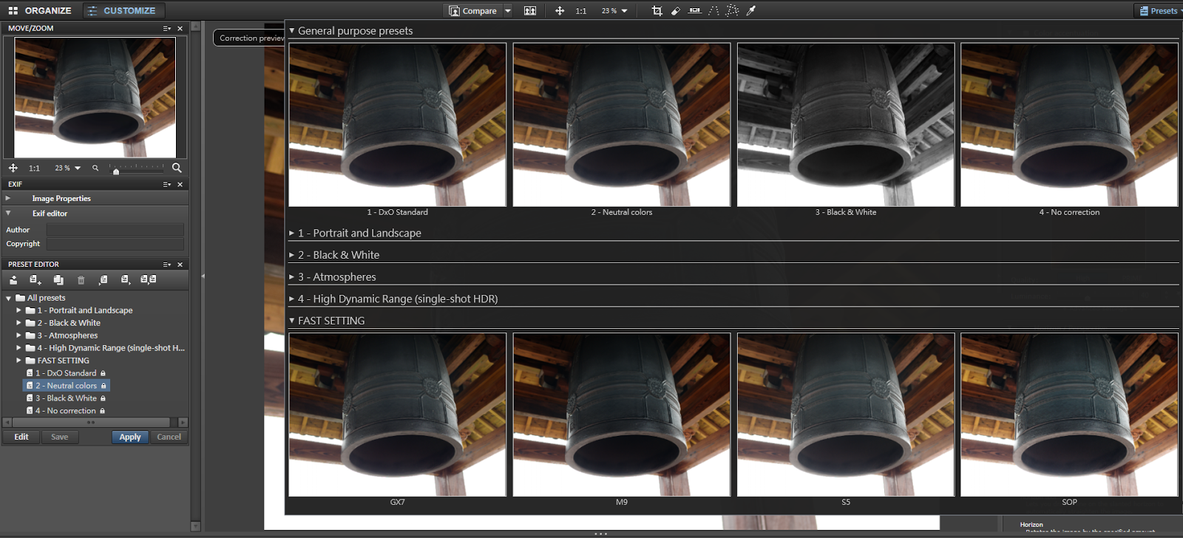The width and height of the screenshot is (1183, 538).
Task: Open the Presets button at top right
Action: (x=1158, y=11)
